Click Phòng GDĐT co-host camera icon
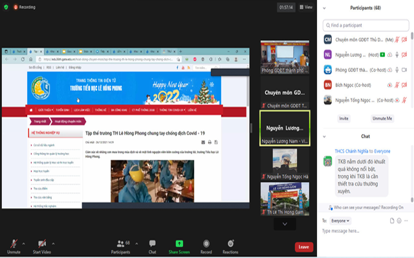414x258 pixels. pyautogui.click(x=404, y=70)
